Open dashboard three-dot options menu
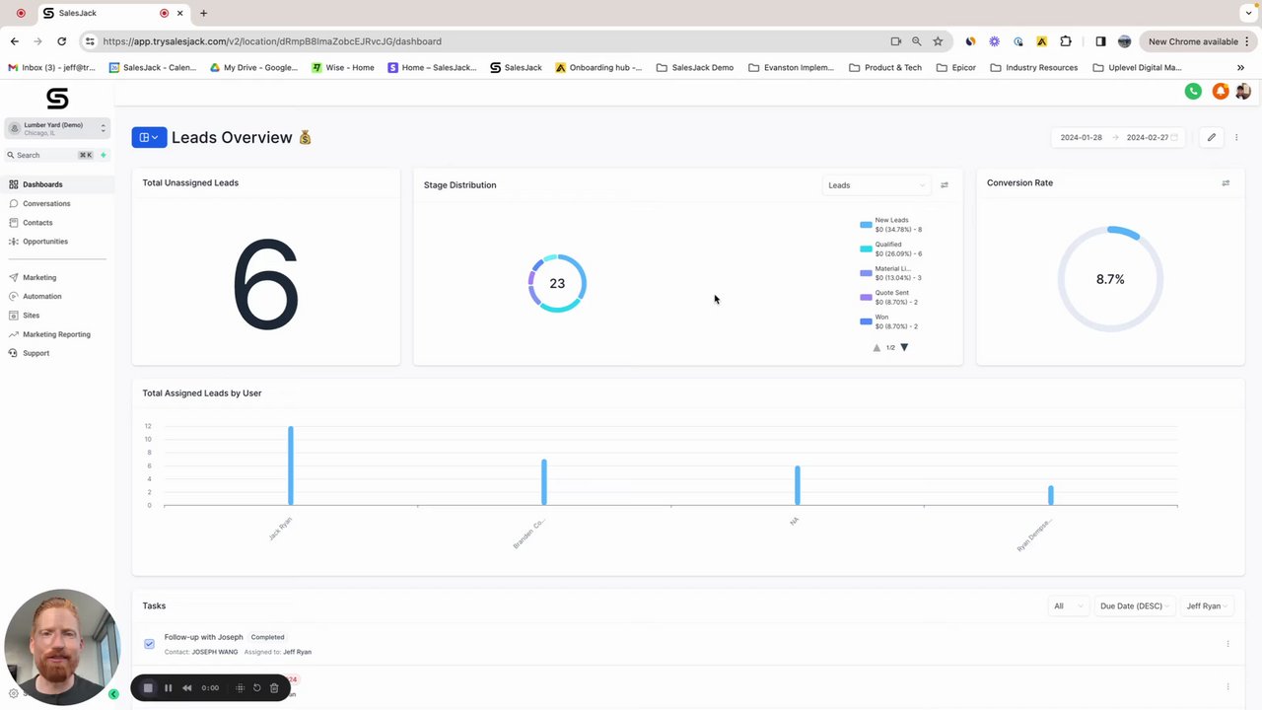The height and width of the screenshot is (710, 1262). coord(1236,137)
